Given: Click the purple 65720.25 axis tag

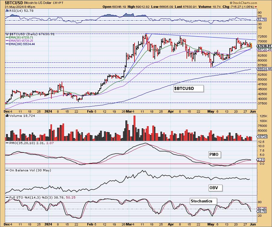Looking at the screenshot, I should click(x=264, y=50).
